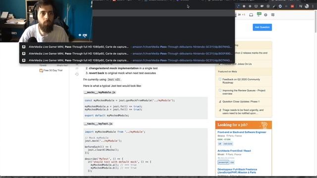Click the change/extend mock implementation list item
Image resolution: width=317 pixels, height=178 pixels.
click(123, 68)
